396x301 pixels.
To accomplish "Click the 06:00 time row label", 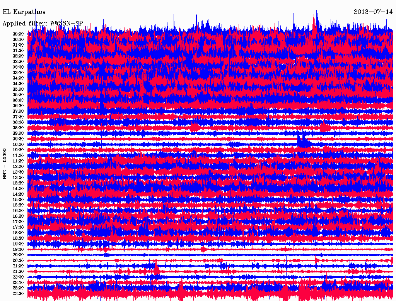I will click(x=18, y=100).
